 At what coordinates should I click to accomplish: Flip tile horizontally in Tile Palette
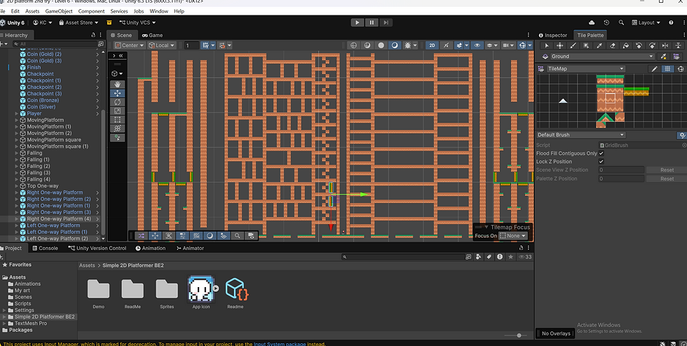665,46
